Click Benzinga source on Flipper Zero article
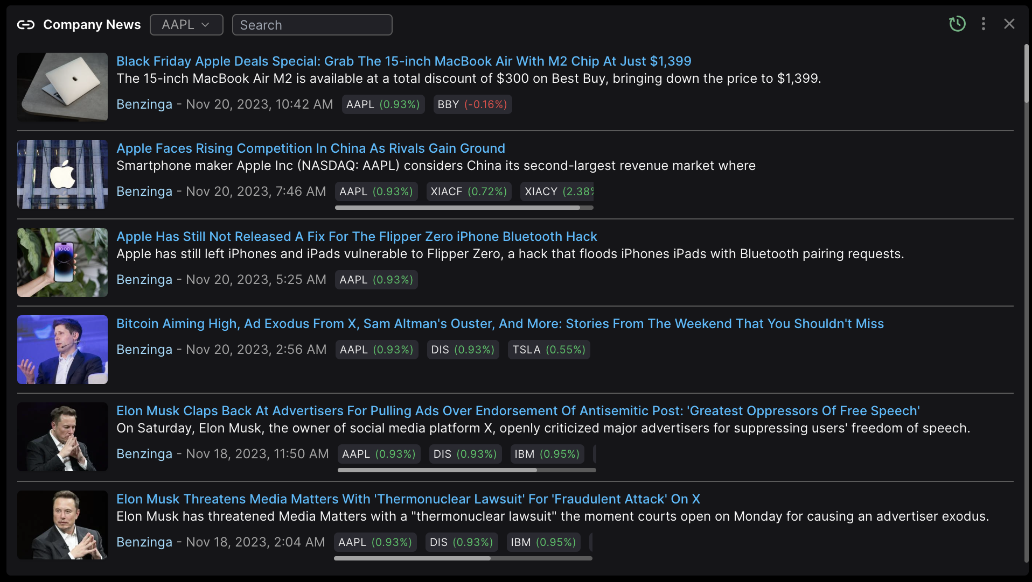The width and height of the screenshot is (1032, 582). pyautogui.click(x=144, y=280)
